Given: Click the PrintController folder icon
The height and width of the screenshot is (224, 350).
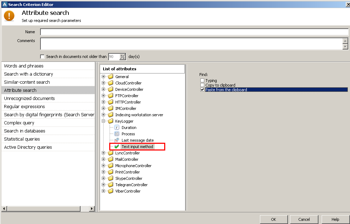Looking at the screenshot, I should click(111, 172).
